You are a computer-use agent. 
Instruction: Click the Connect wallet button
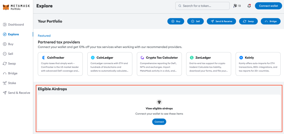click(x=268, y=6)
